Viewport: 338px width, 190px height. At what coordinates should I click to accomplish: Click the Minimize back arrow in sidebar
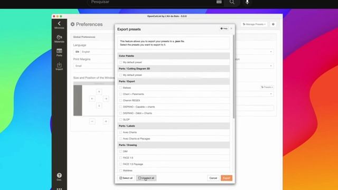(59, 25)
